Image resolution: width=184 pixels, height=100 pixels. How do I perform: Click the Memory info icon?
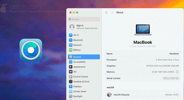point(177,72)
